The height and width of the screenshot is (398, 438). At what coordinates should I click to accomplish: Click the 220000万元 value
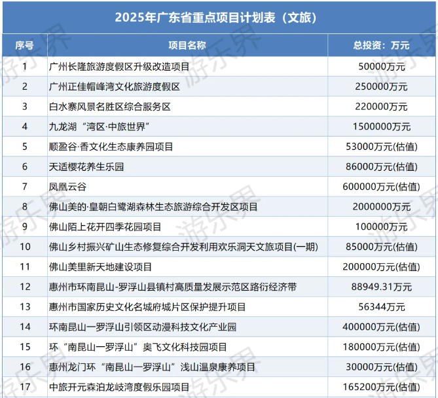click(x=381, y=107)
